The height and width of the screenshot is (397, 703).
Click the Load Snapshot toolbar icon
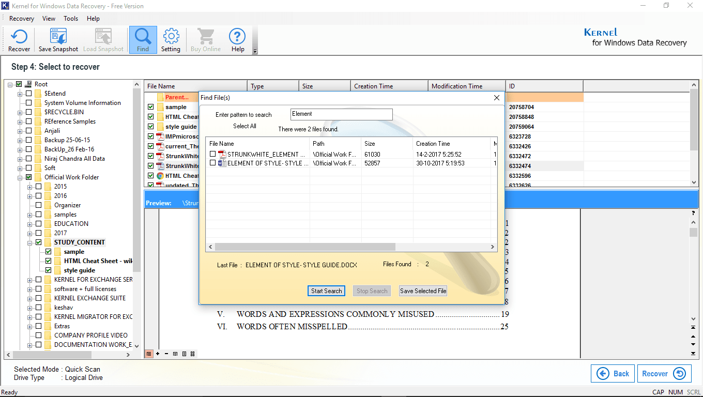[103, 40]
